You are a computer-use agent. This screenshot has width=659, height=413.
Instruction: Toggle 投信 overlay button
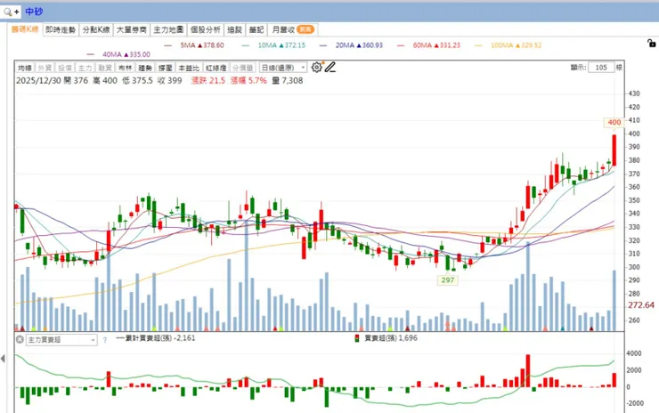(x=65, y=68)
